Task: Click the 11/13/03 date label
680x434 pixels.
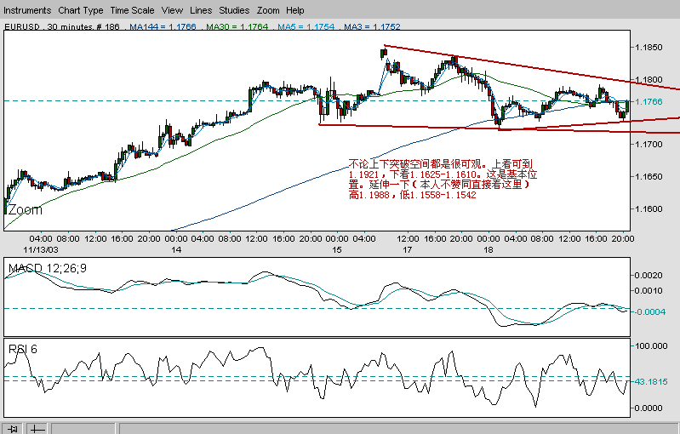Action: 40,249
